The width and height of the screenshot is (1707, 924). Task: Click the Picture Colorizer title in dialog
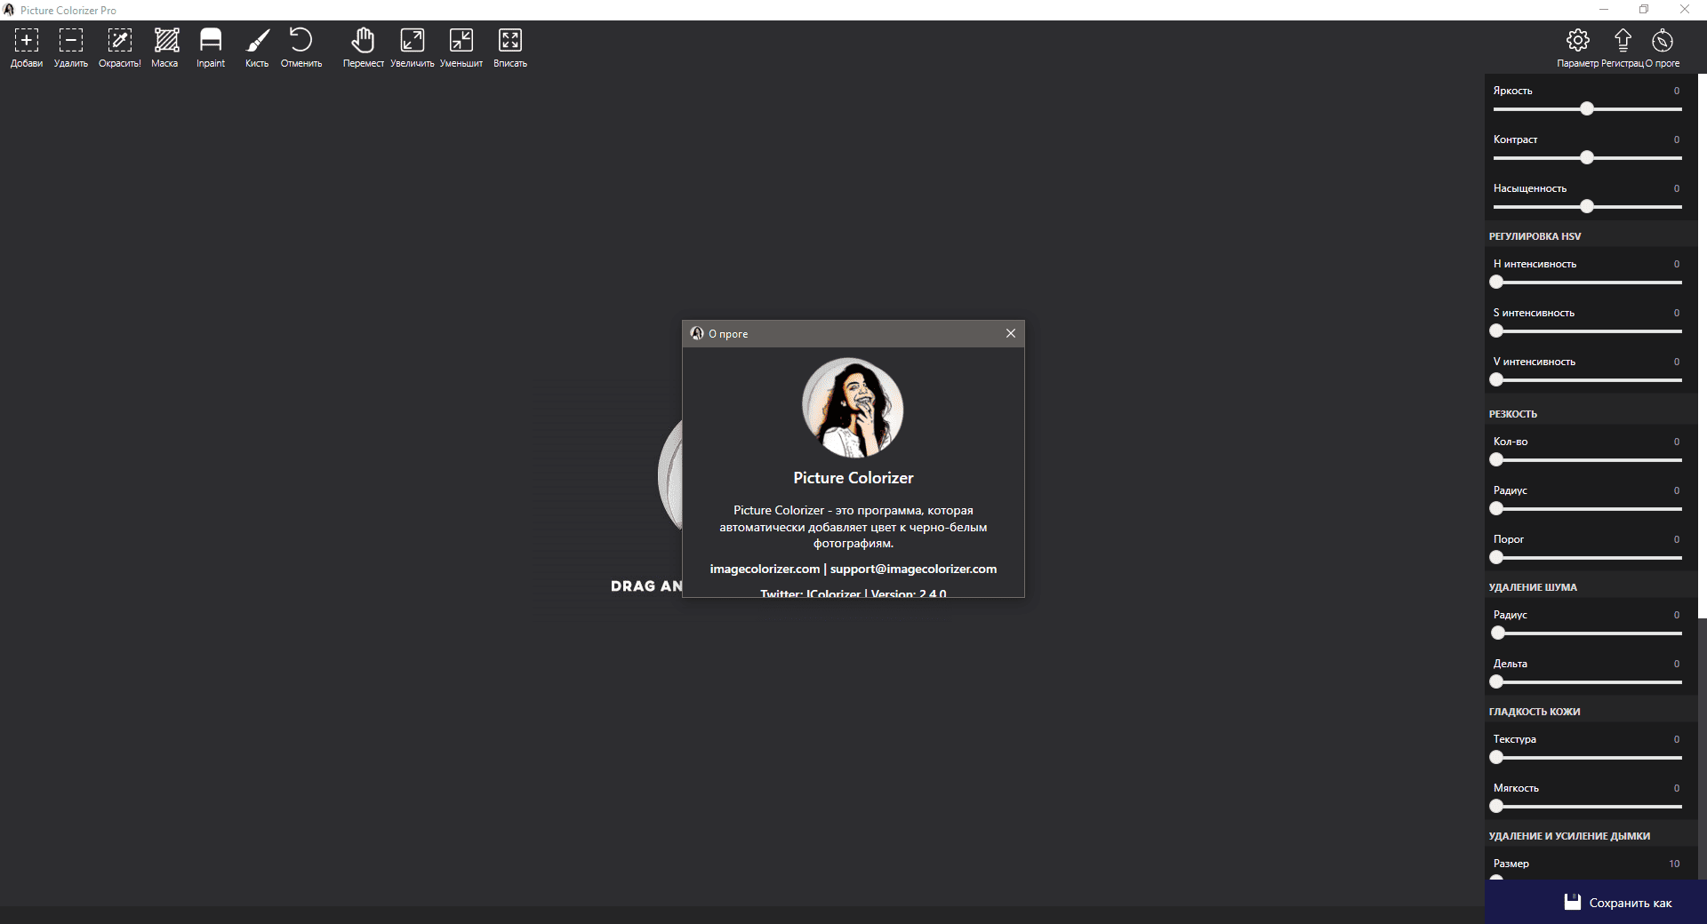coord(853,478)
